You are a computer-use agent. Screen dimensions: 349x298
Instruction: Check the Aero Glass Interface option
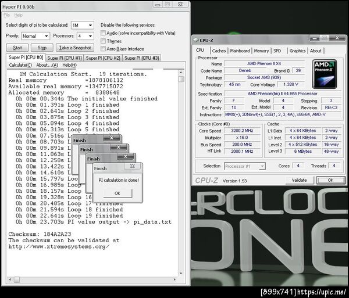103,49
